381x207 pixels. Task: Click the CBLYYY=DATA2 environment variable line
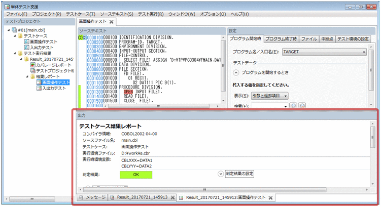136,167
